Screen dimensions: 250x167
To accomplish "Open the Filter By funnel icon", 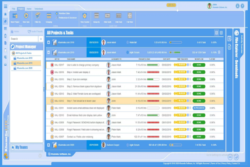I will tap(38, 16).
